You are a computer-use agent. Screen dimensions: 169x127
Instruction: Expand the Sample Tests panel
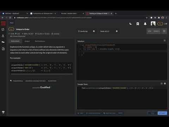click(162, 84)
